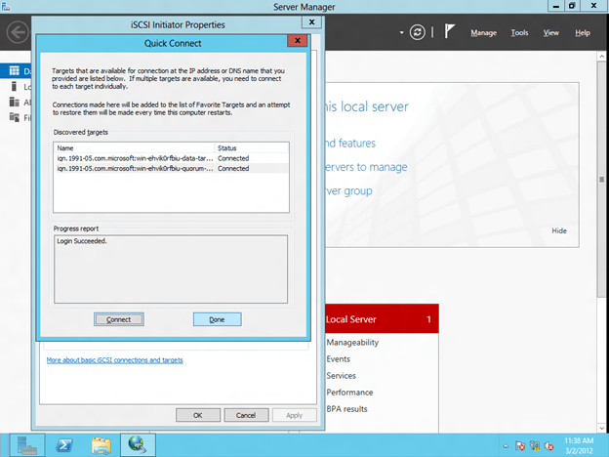Click the Server Manager refresh icon

418,32
